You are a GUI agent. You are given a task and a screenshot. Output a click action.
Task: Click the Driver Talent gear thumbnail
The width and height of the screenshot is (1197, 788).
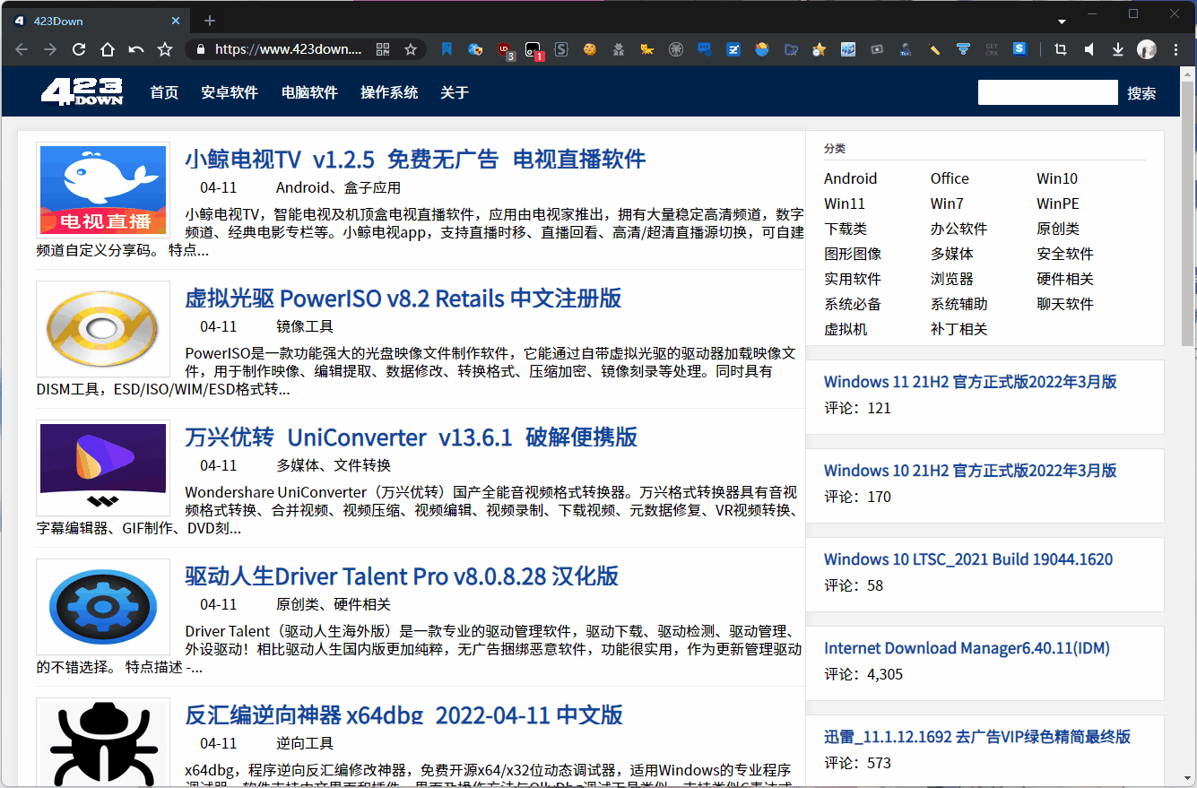[103, 606]
